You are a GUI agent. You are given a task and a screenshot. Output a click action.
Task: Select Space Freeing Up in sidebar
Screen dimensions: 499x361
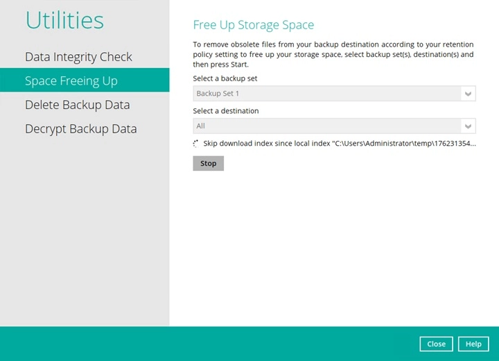[71, 81]
